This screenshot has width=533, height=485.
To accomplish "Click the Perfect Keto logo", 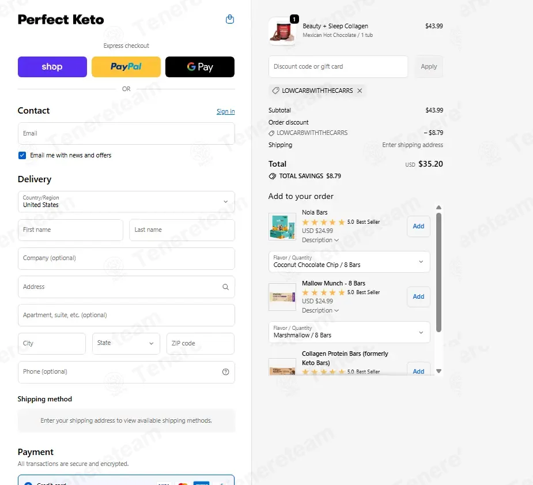I will pos(61,20).
